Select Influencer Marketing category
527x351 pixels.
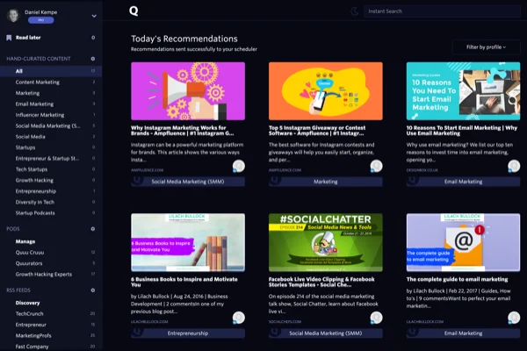(51, 115)
